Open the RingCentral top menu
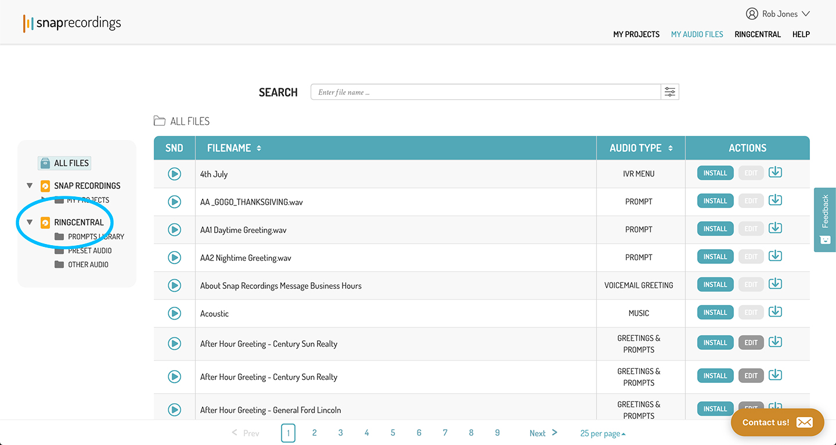 758,34
